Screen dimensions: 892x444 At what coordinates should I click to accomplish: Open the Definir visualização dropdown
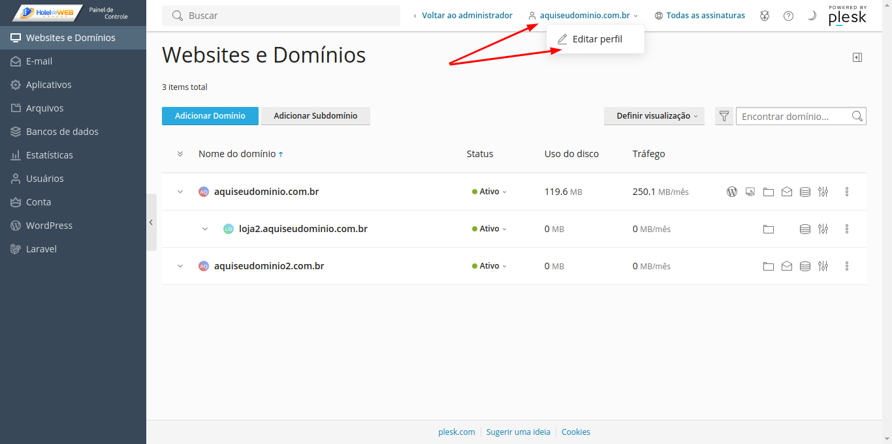[x=654, y=116]
